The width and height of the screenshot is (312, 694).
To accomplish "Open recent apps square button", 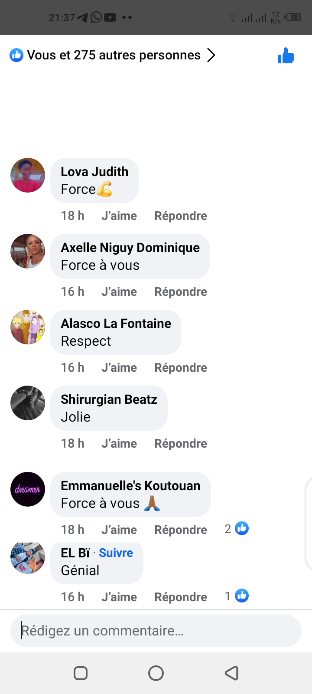I will (81, 673).
